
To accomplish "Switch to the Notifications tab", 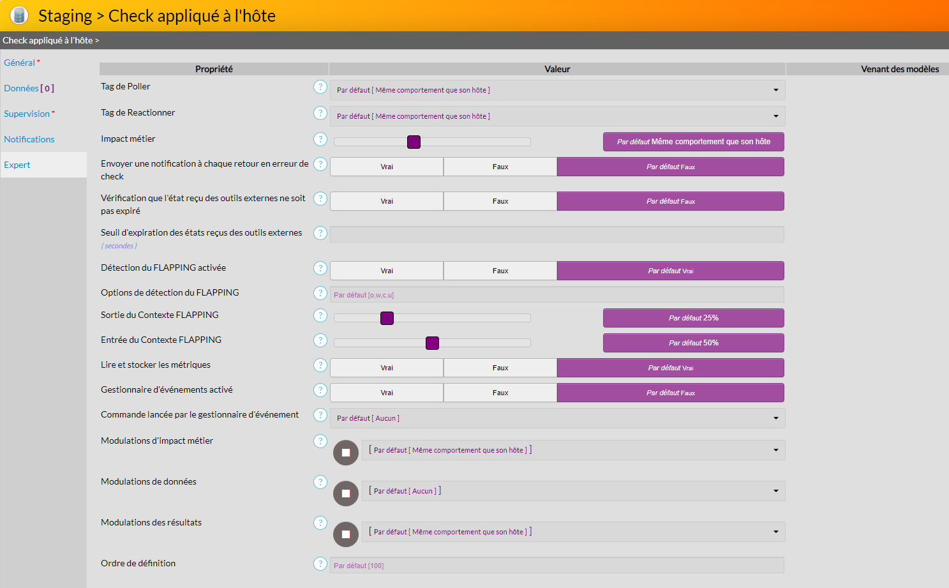I will coord(29,139).
